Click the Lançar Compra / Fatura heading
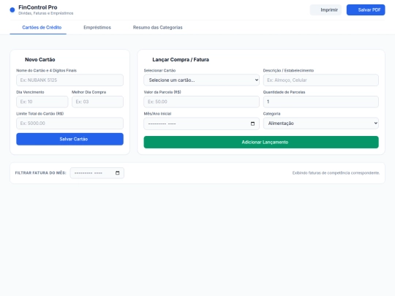 [x=181, y=60]
